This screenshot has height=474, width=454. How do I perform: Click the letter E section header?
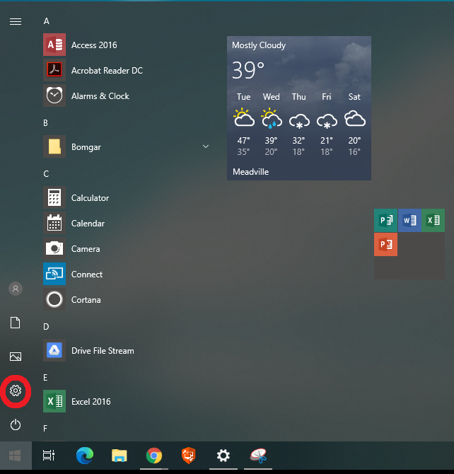(x=45, y=378)
